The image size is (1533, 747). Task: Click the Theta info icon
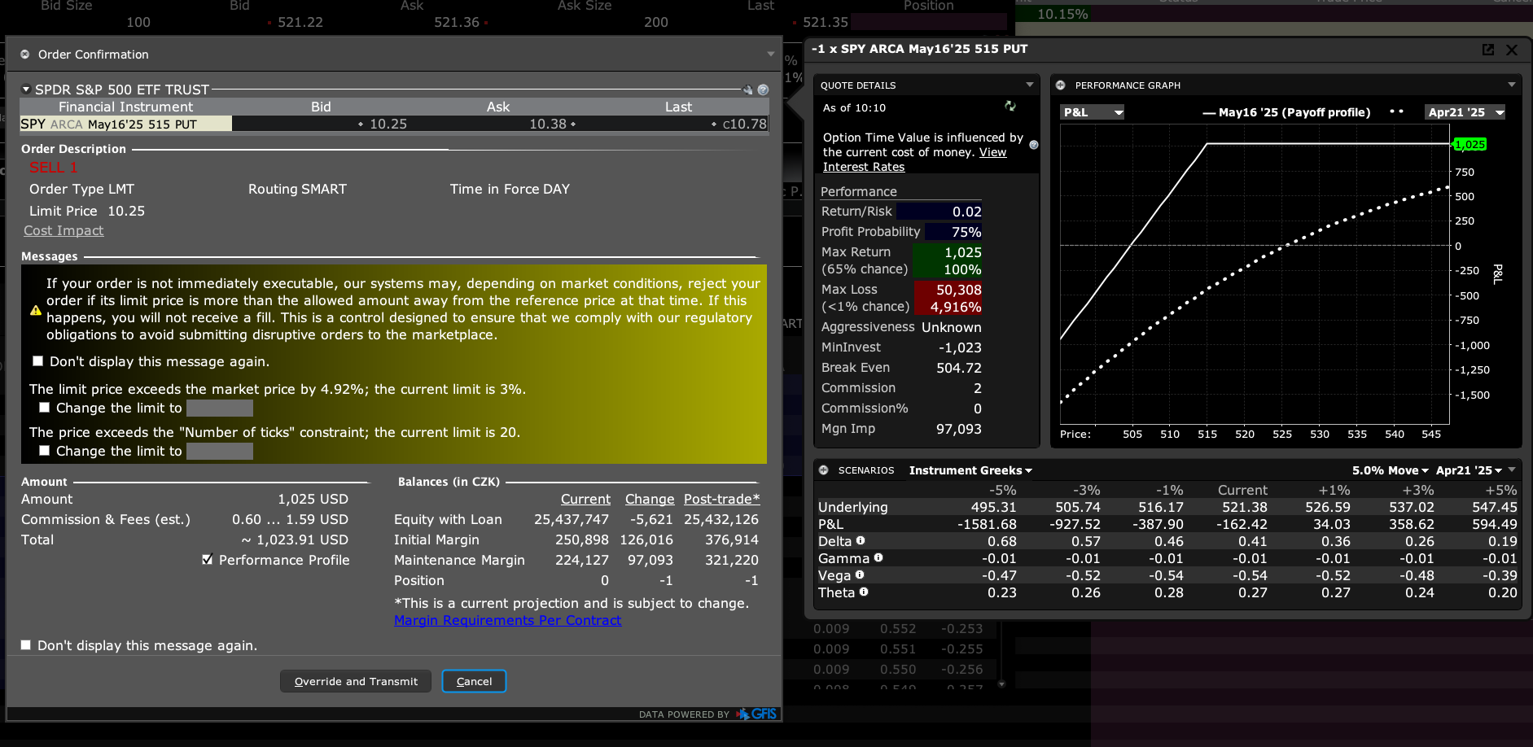coord(864,592)
